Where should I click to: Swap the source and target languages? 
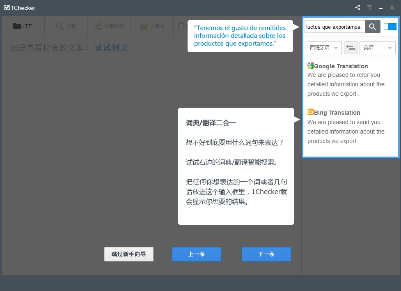pos(351,48)
